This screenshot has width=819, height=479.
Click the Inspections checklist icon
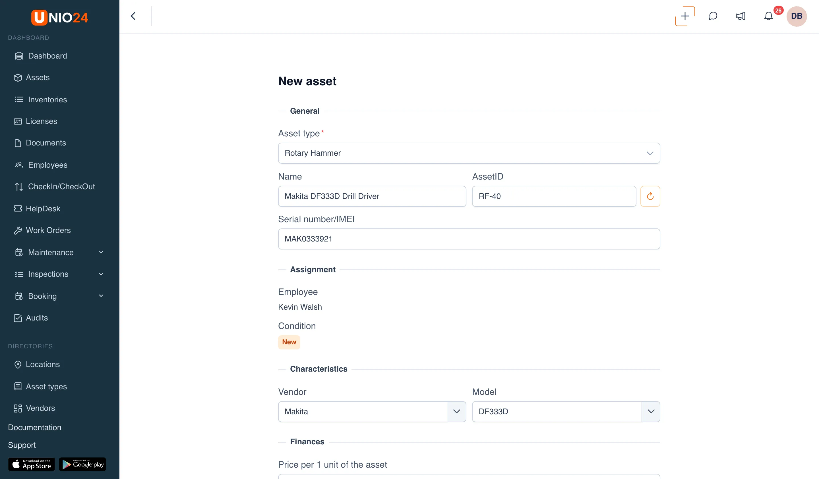[x=19, y=274]
